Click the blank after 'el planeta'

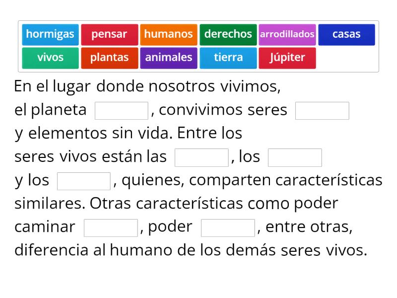click(x=122, y=110)
